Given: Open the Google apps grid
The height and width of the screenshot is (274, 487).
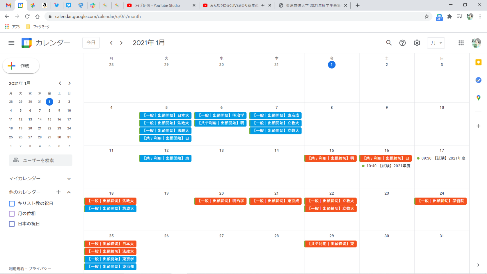Looking at the screenshot, I should coord(461,43).
